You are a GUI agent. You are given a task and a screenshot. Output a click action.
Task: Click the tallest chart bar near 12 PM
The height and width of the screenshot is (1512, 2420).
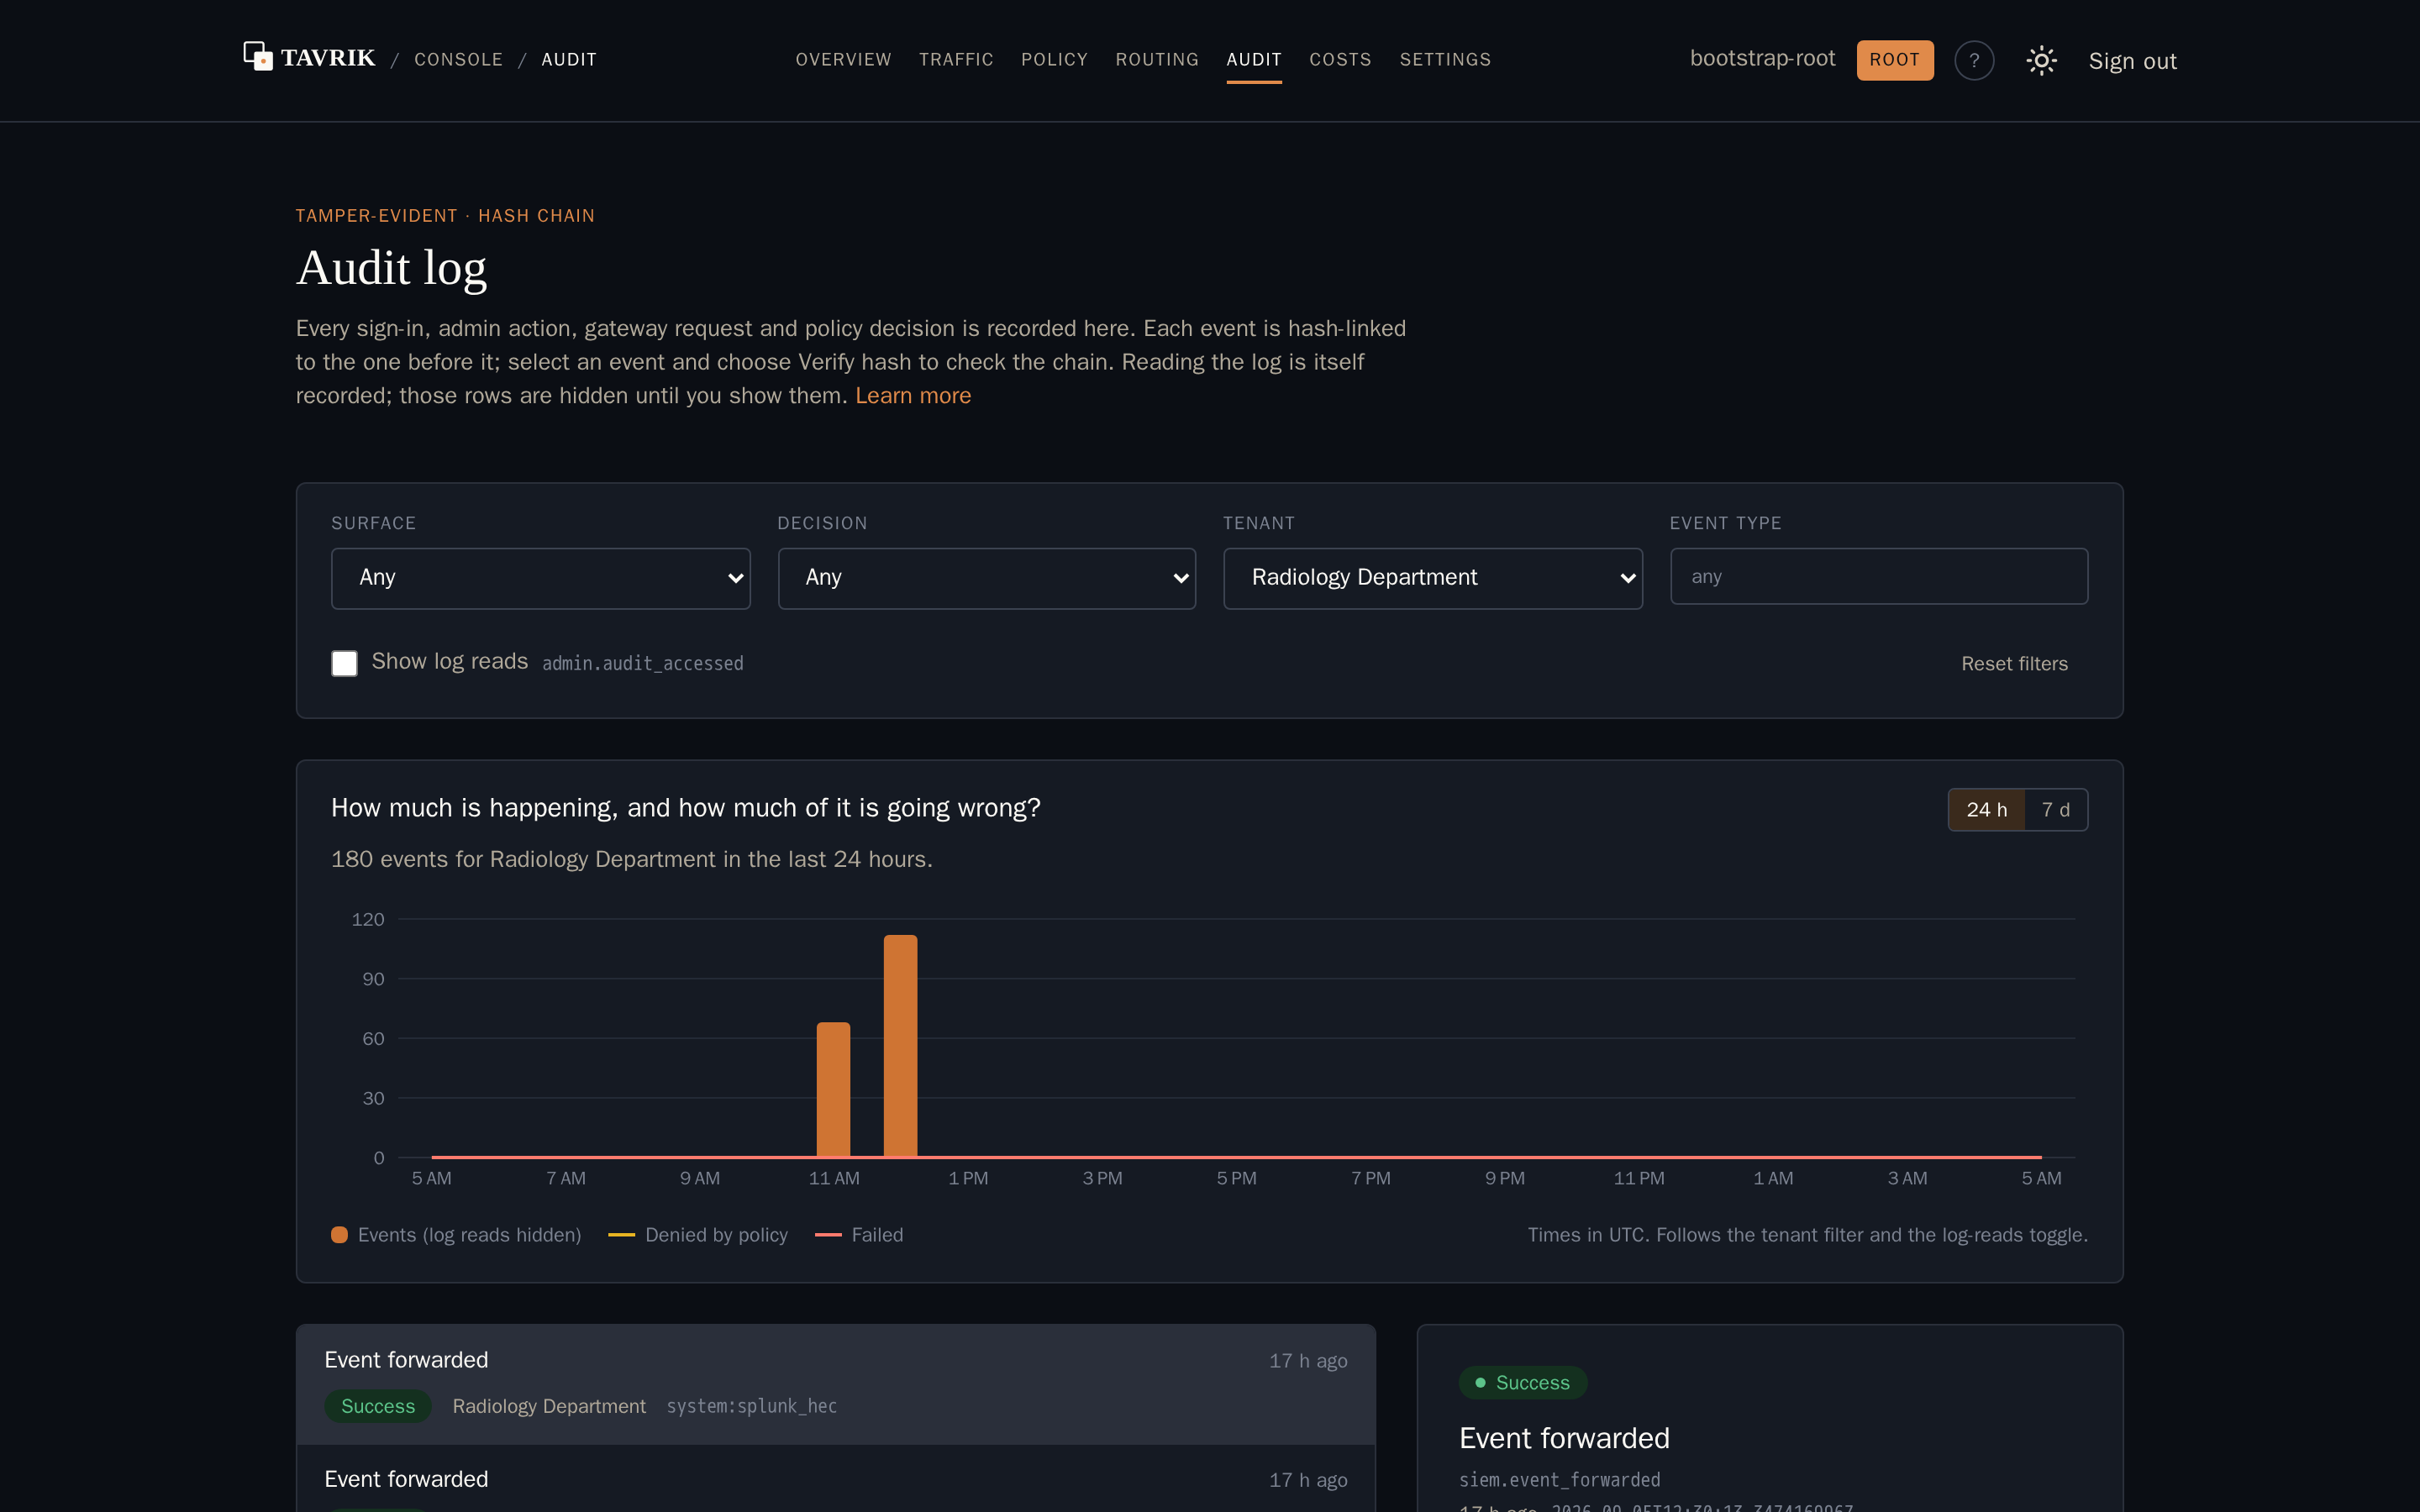900,1046
